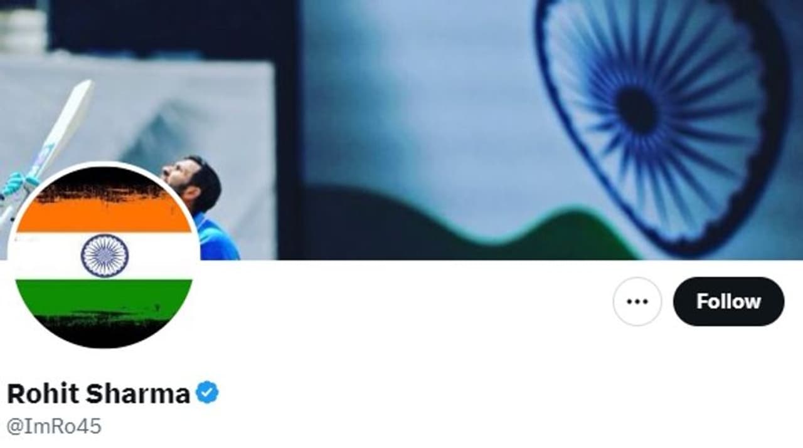Viewport: 803px width, 448px height.
Task: Open the three-dot more options menu
Action: pos(637,301)
